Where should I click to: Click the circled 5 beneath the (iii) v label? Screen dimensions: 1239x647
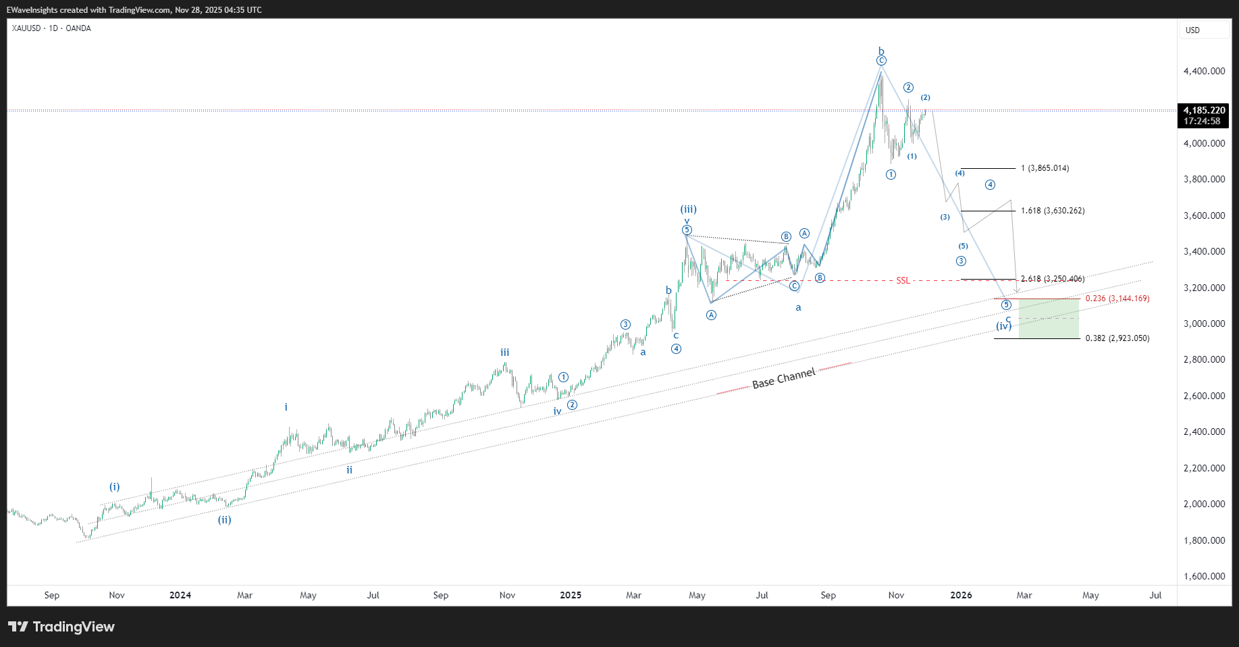coord(687,230)
